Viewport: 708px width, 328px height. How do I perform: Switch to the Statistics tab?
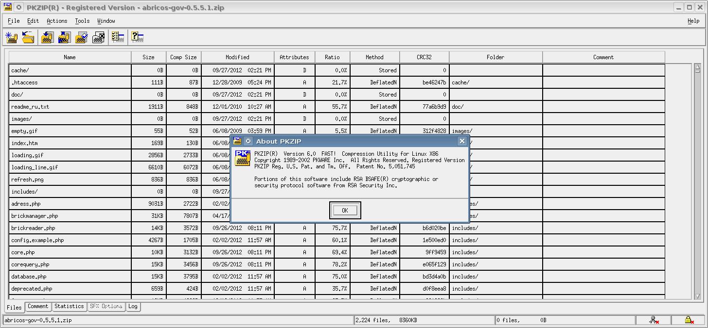[69, 306]
